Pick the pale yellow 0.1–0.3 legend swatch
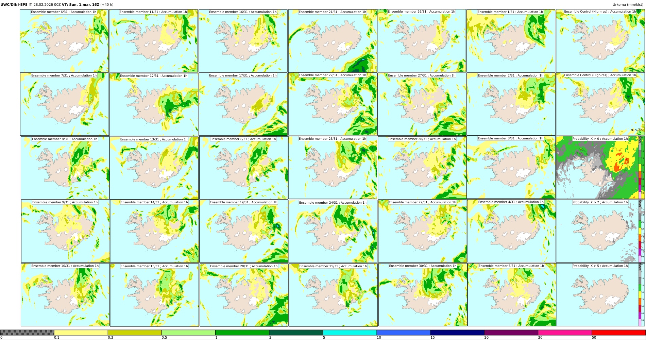The width and height of the screenshot is (646, 340). point(81,333)
